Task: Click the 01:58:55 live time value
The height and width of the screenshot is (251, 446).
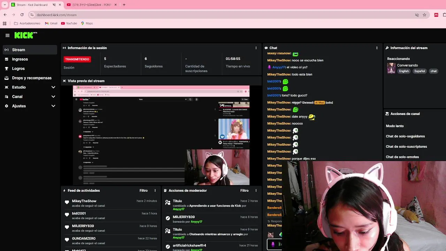Action: click(233, 59)
